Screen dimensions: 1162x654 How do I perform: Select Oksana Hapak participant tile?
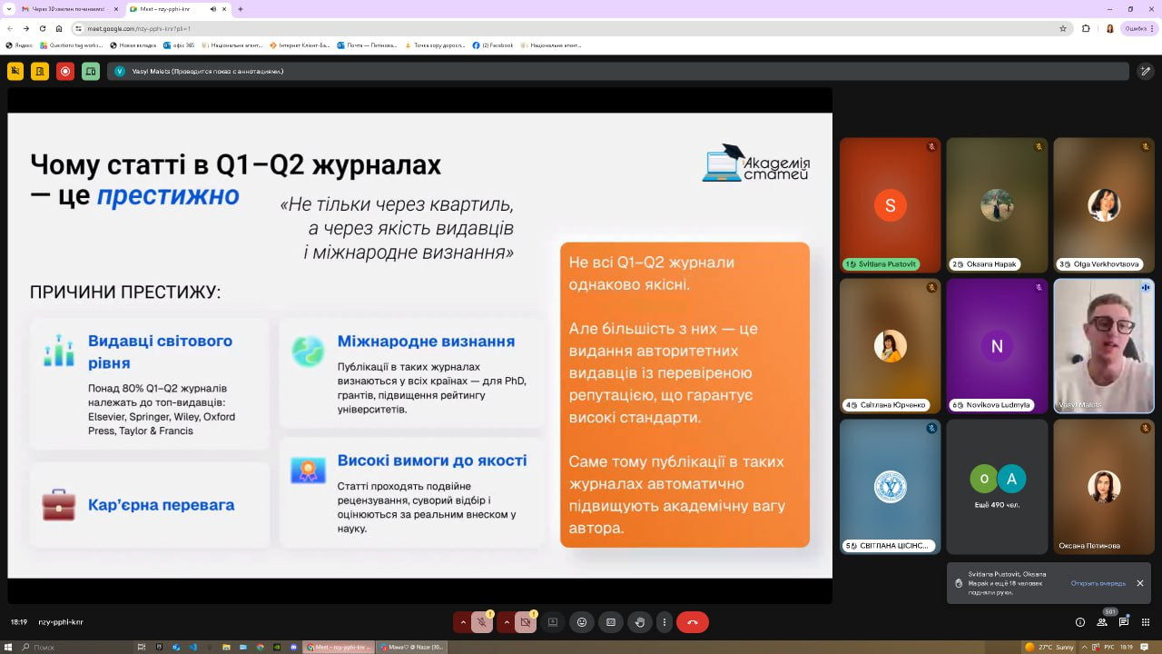pyautogui.click(x=997, y=205)
